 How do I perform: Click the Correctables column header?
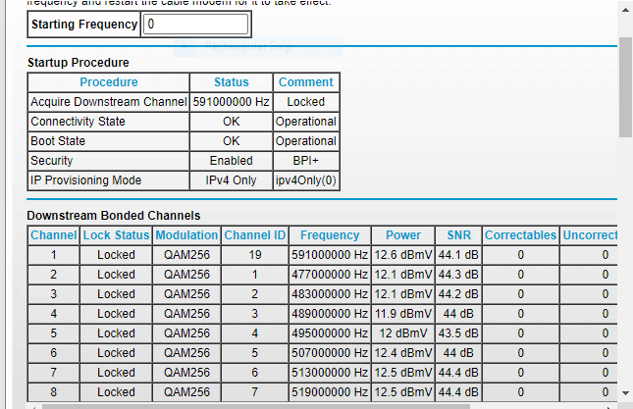point(521,235)
